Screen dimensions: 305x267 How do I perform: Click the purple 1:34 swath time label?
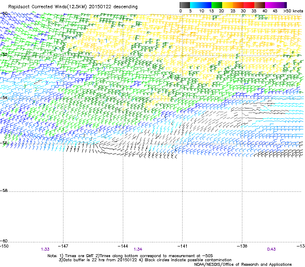click(x=138, y=249)
